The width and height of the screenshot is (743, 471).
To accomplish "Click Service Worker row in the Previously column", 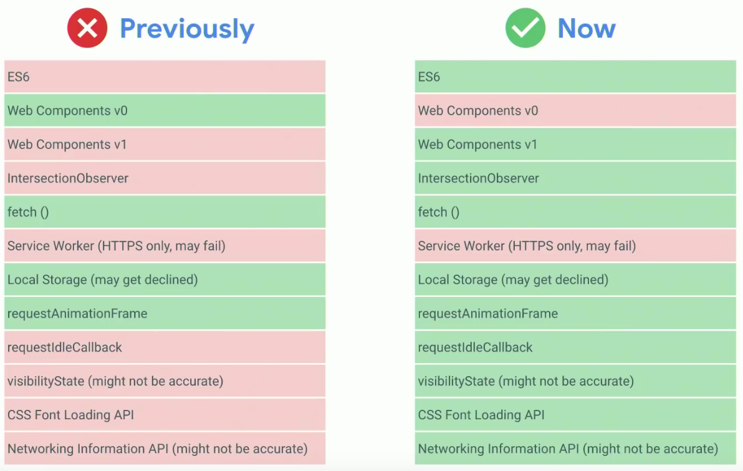I will tap(165, 246).
